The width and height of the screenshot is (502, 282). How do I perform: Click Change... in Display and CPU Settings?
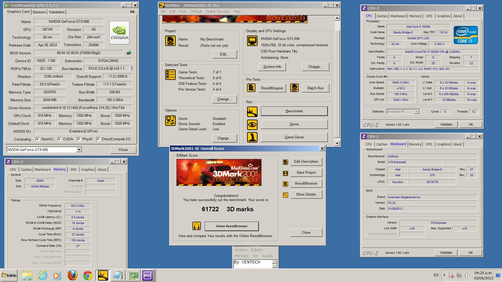click(x=315, y=67)
